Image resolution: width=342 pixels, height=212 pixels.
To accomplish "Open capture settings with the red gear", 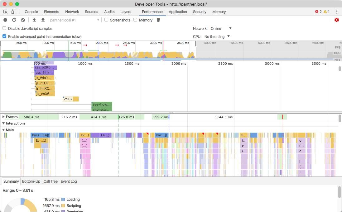I will click(x=337, y=20).
